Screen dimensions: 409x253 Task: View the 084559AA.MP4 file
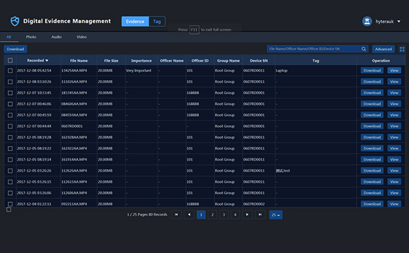point(394,114)
